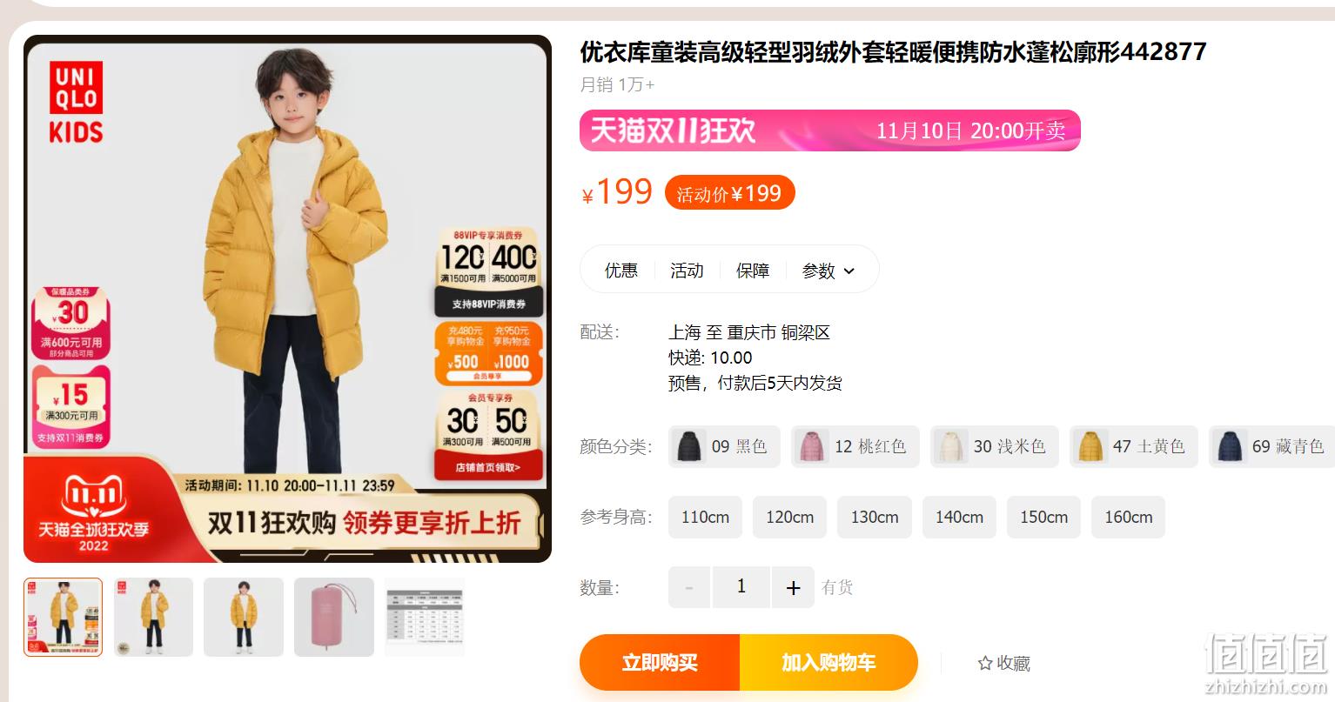Open the size chart thumbnail
The image size is (1335, 702).
[425, 617]
